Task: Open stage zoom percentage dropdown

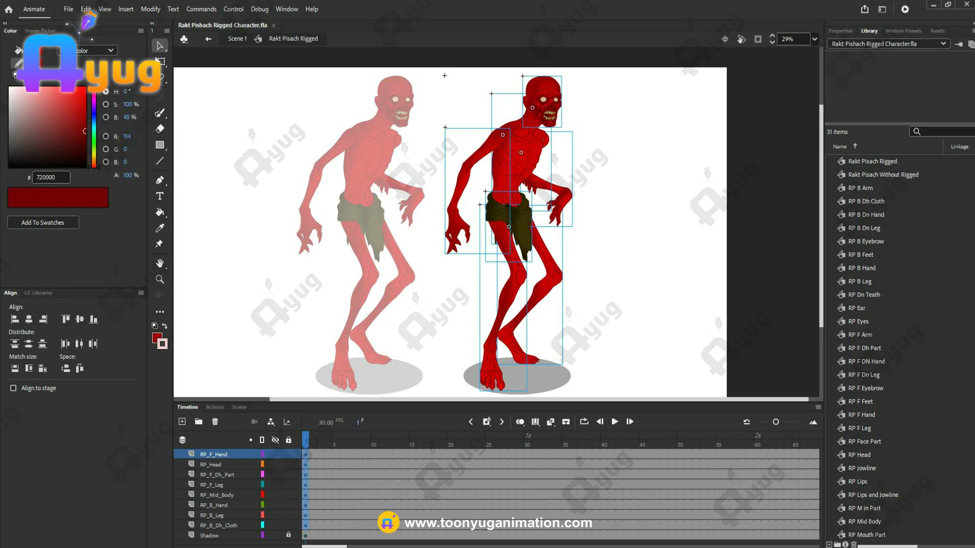Action: coord(815,39)
